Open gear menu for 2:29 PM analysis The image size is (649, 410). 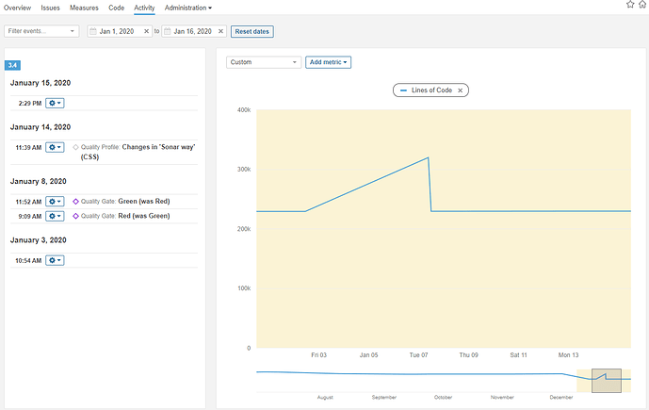point(55,102)
